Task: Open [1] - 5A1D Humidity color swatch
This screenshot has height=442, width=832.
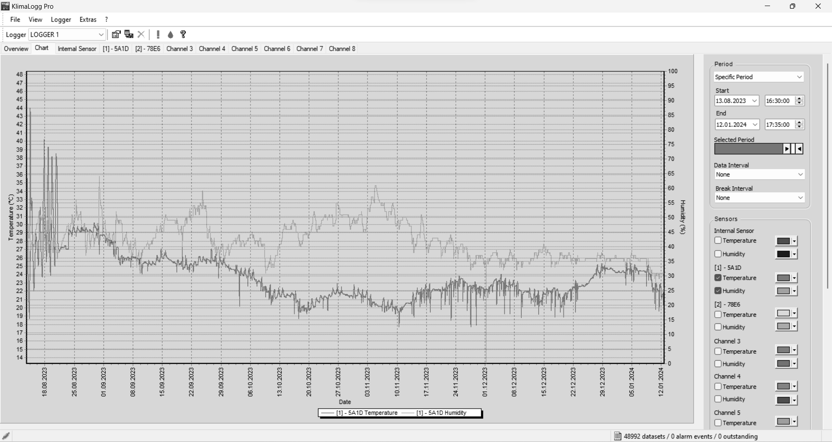Action: coord(786,291)
